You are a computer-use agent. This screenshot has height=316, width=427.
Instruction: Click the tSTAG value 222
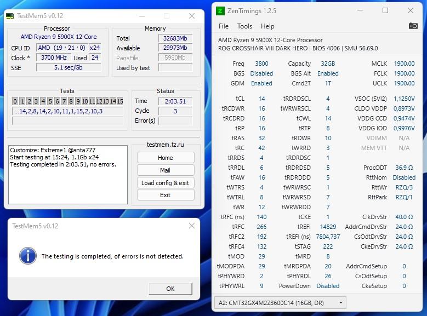[x=328, y=246]
